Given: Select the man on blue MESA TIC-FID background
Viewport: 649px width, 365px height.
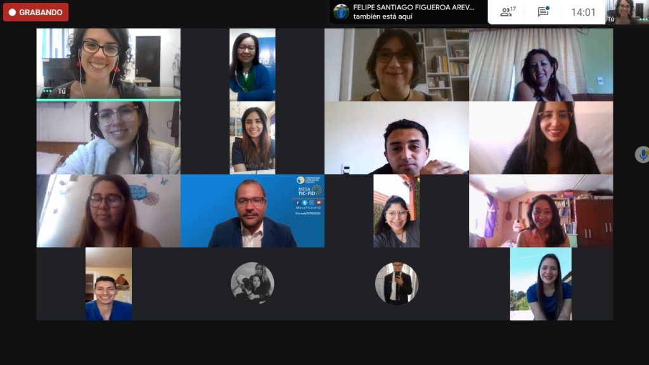Looking at the screenshot, I should click(252, 210).
